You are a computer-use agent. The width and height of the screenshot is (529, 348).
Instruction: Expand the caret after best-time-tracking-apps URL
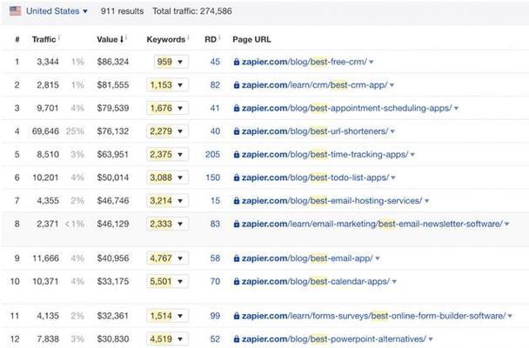coord(412,155)
